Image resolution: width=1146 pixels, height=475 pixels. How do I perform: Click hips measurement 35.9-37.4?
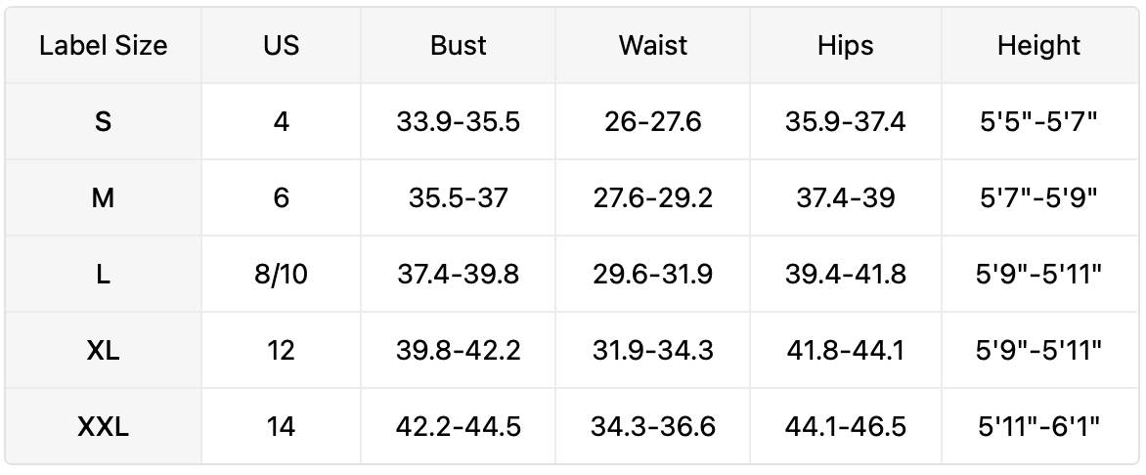[846, 122]
